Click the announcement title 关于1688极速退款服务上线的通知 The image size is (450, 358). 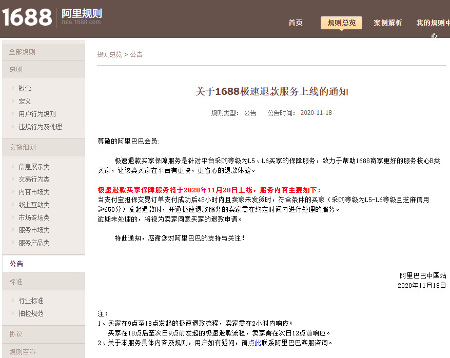(271, 91)
